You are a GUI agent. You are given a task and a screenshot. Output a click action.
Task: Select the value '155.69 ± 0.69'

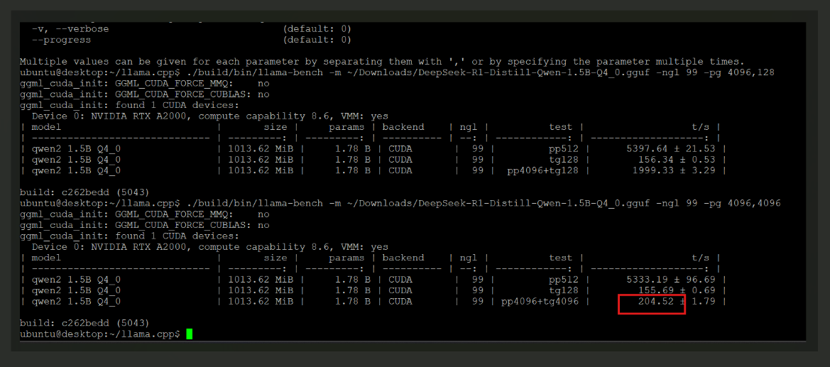pos(677,291)
